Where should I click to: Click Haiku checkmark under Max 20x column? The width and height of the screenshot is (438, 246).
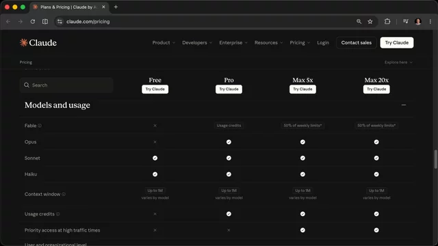[376, 174]
